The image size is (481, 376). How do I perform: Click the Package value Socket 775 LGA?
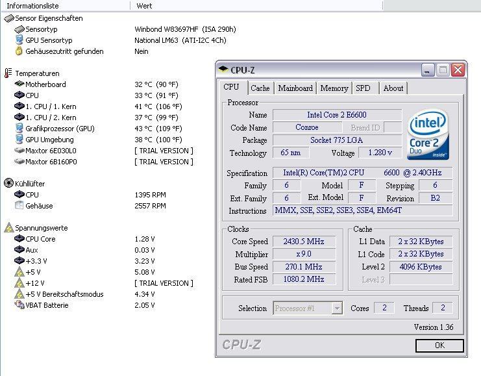[337, 140]
